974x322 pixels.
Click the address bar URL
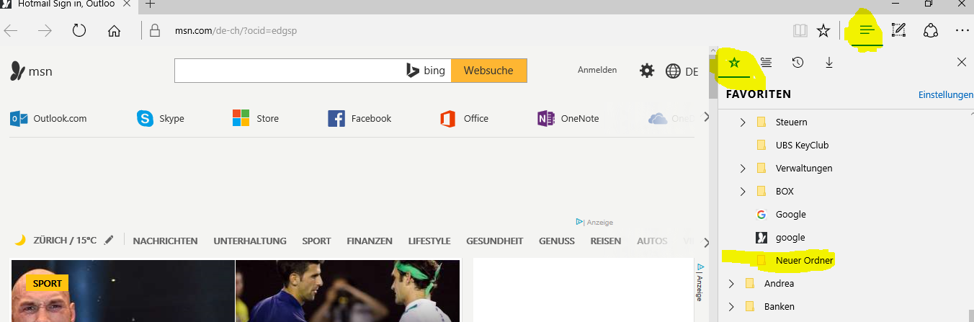coord(236,31)
